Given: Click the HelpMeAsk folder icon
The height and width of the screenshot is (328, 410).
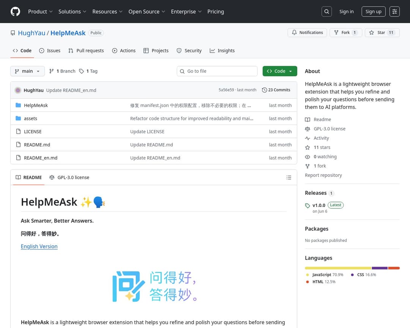Looking at the screenshot, I should [x=18, y=105].
